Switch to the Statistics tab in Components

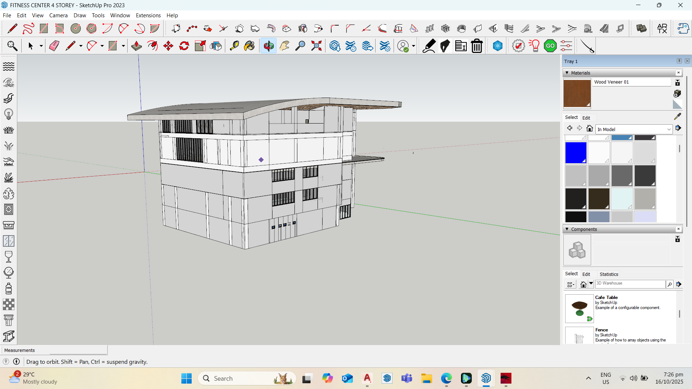coord(609,274)
